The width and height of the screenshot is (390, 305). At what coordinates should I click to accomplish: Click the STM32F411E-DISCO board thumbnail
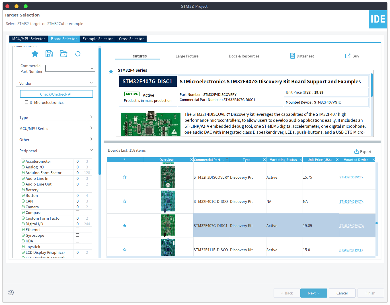[168, 247]
